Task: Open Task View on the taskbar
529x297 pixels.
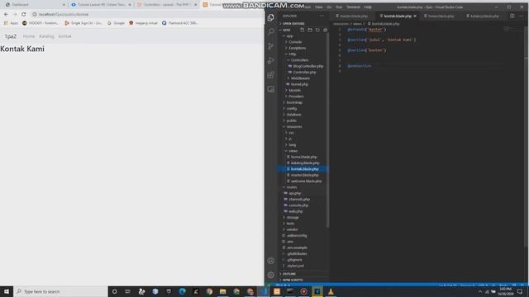Action: coord(128,291)
